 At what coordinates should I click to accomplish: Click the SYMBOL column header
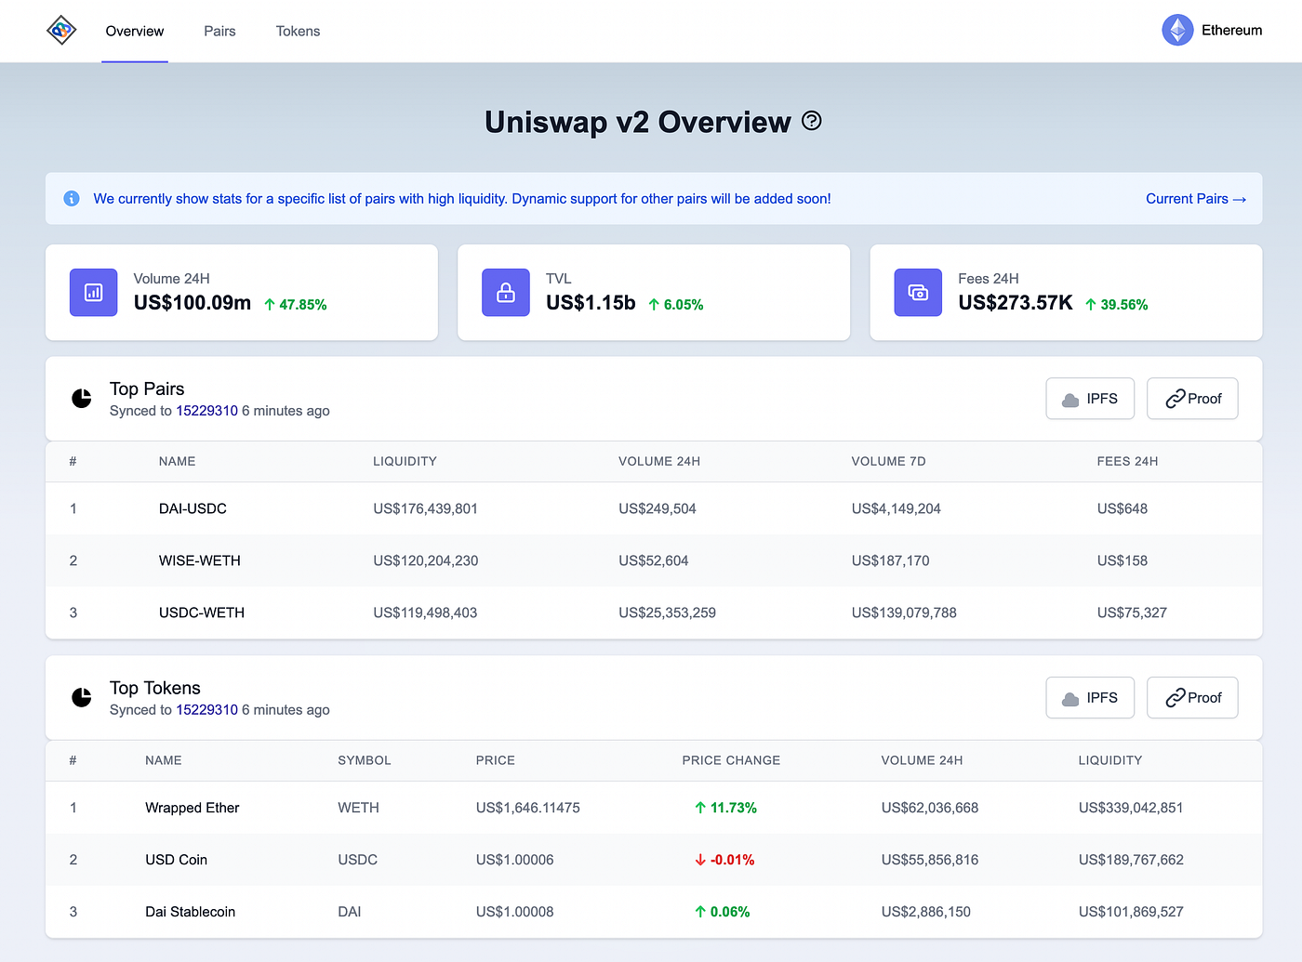(365, 760)
